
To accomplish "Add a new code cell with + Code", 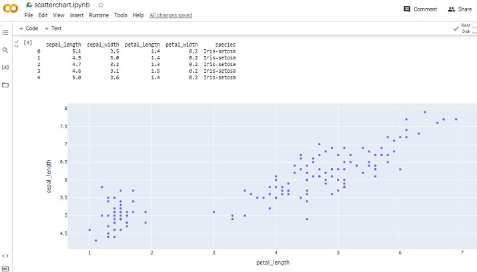I will tap(28, 29).
